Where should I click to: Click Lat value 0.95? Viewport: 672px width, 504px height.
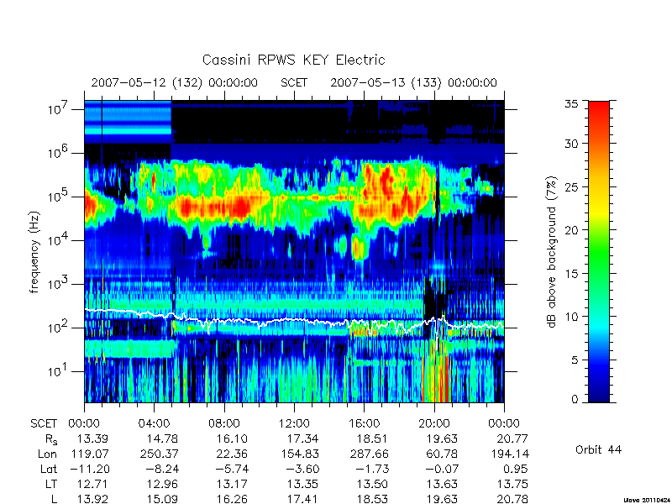516,469
